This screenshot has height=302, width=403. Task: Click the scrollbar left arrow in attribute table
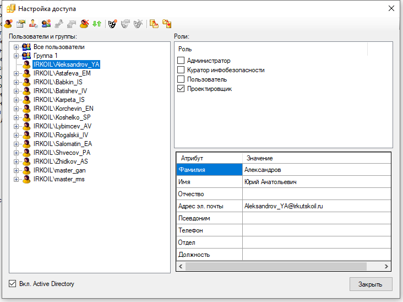pos(181,266)
